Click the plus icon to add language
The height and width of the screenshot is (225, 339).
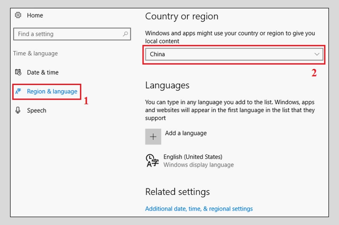click(x=153, y=137)
